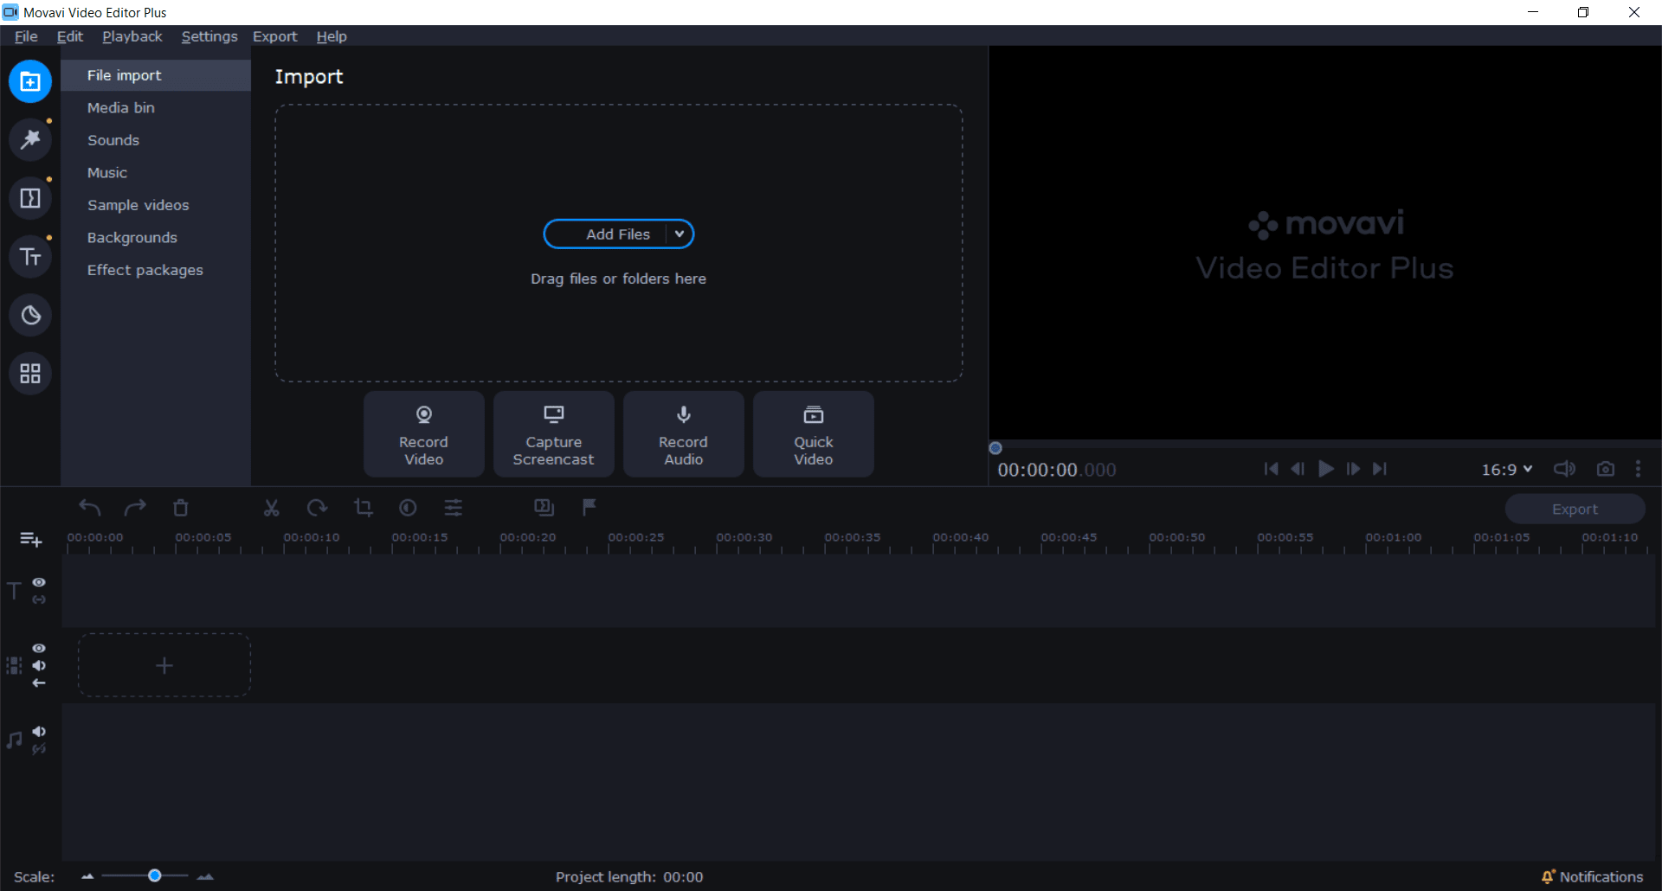Open the three-dot menu under the preview
The height and width of the screenshot is (891, 1662).
1639,469
